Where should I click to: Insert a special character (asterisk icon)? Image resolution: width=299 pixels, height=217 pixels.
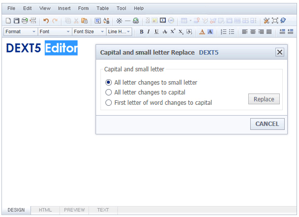tap(119, 21)
